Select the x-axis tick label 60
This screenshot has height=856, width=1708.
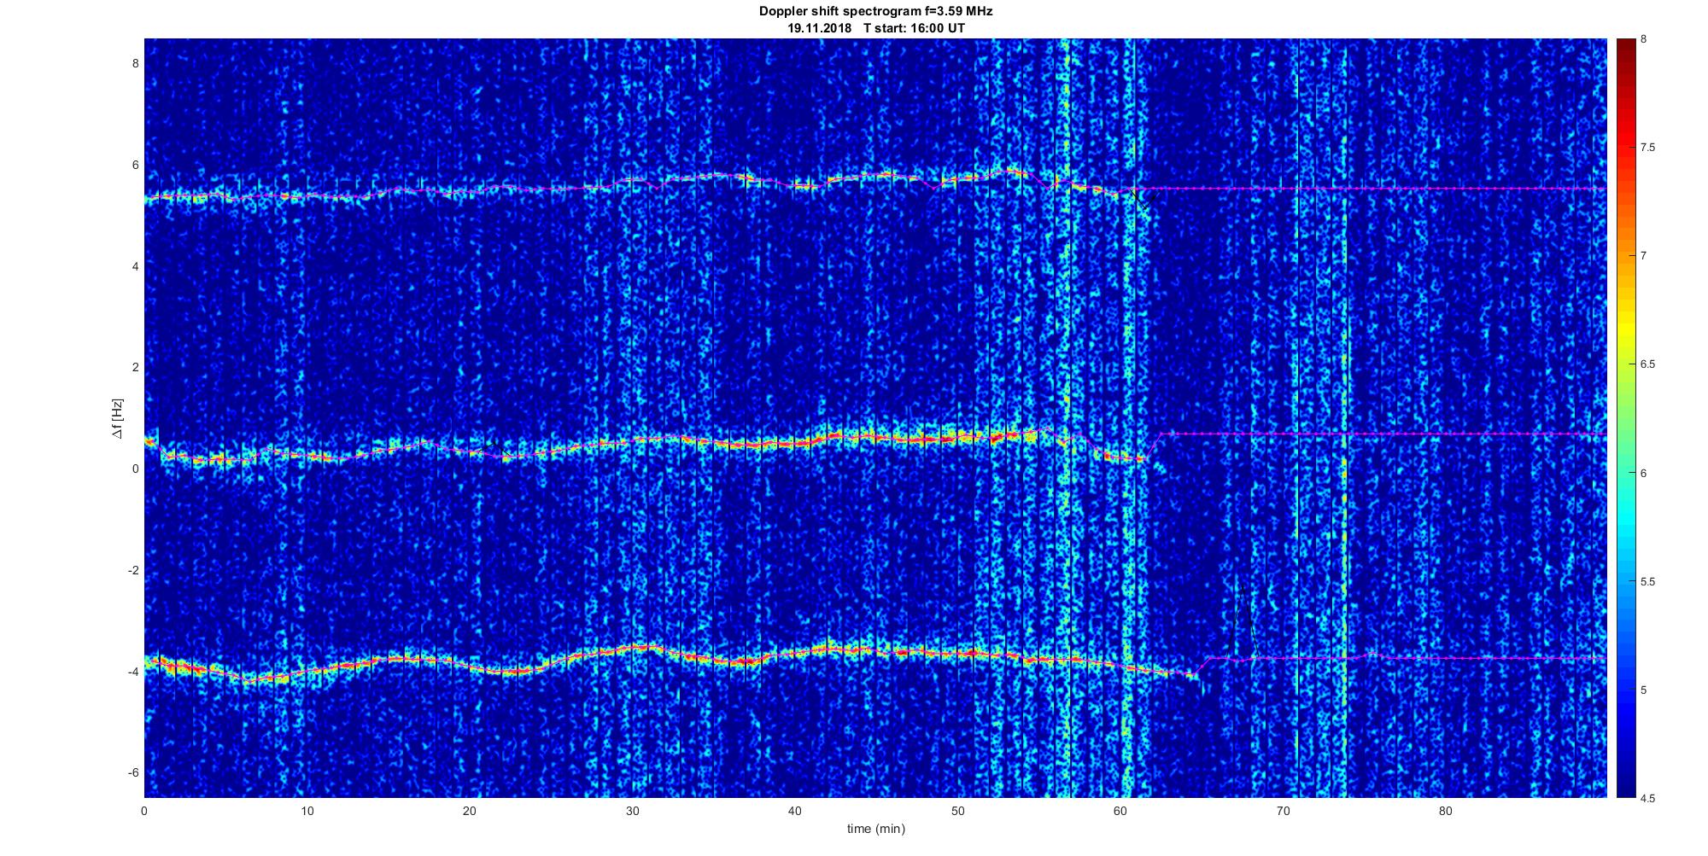pos(1120,811)
